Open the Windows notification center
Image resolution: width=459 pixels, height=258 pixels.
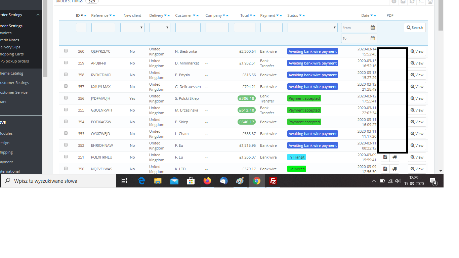433,181
